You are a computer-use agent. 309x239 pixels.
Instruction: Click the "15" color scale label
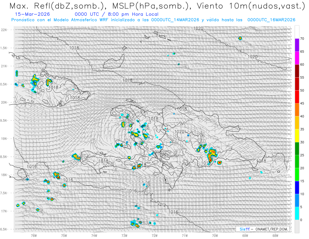tap(302, 181)
